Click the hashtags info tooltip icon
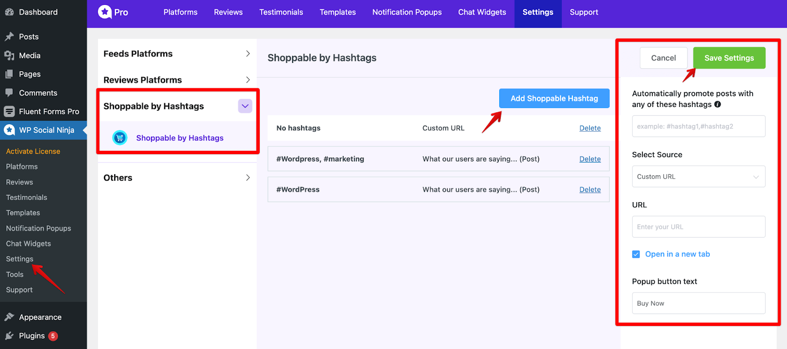 pos(718,105)
